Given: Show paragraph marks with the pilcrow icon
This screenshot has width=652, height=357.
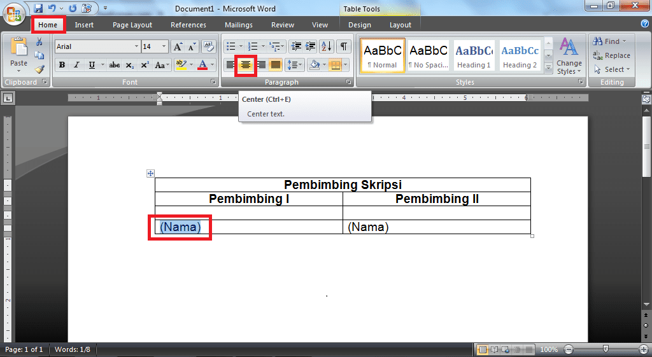Looking at the screenshot, I should 344,46.
